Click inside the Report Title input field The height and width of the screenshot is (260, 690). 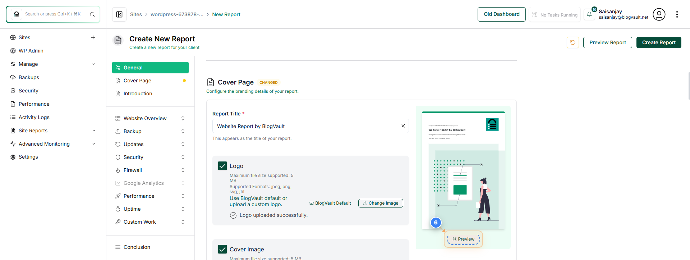(310, 126)
